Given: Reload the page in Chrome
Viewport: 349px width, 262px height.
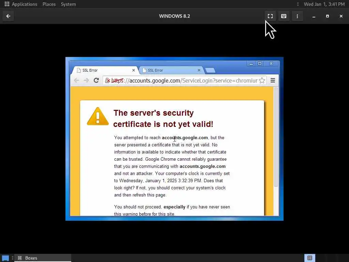Looking at the screenshot, I should (96, 81).
